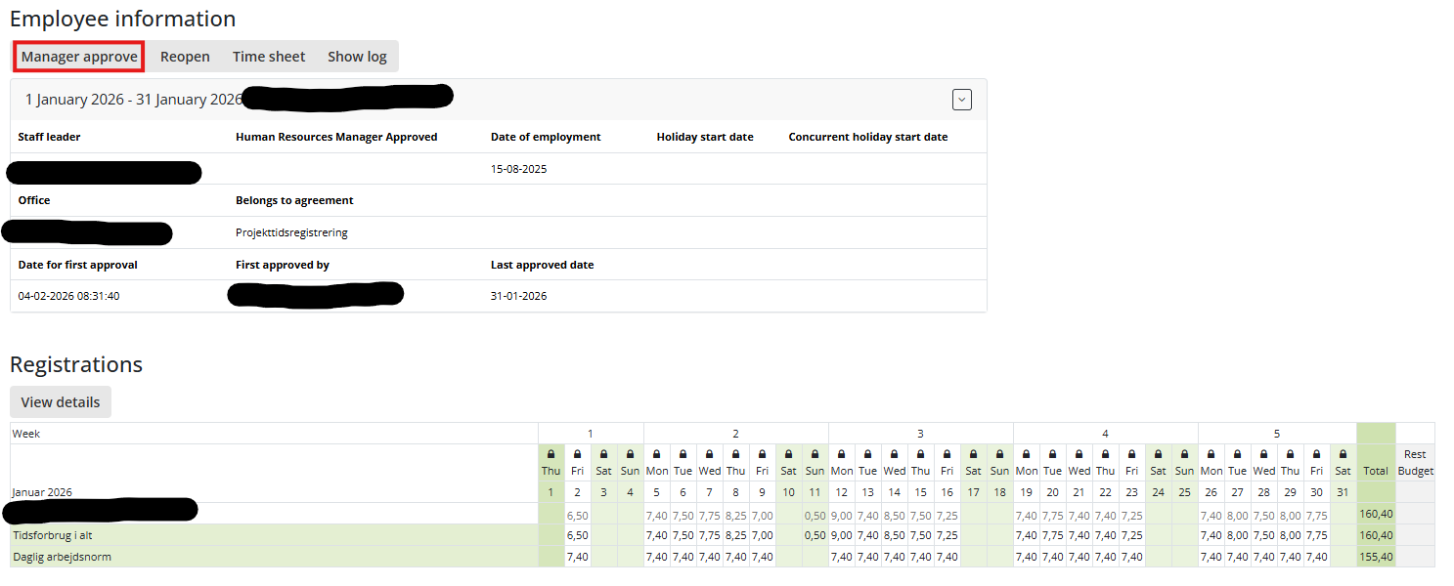1454x586 pixels.
Task: Open the Time sheet tab
Action: pyautogui.click(x=269, y=57)
